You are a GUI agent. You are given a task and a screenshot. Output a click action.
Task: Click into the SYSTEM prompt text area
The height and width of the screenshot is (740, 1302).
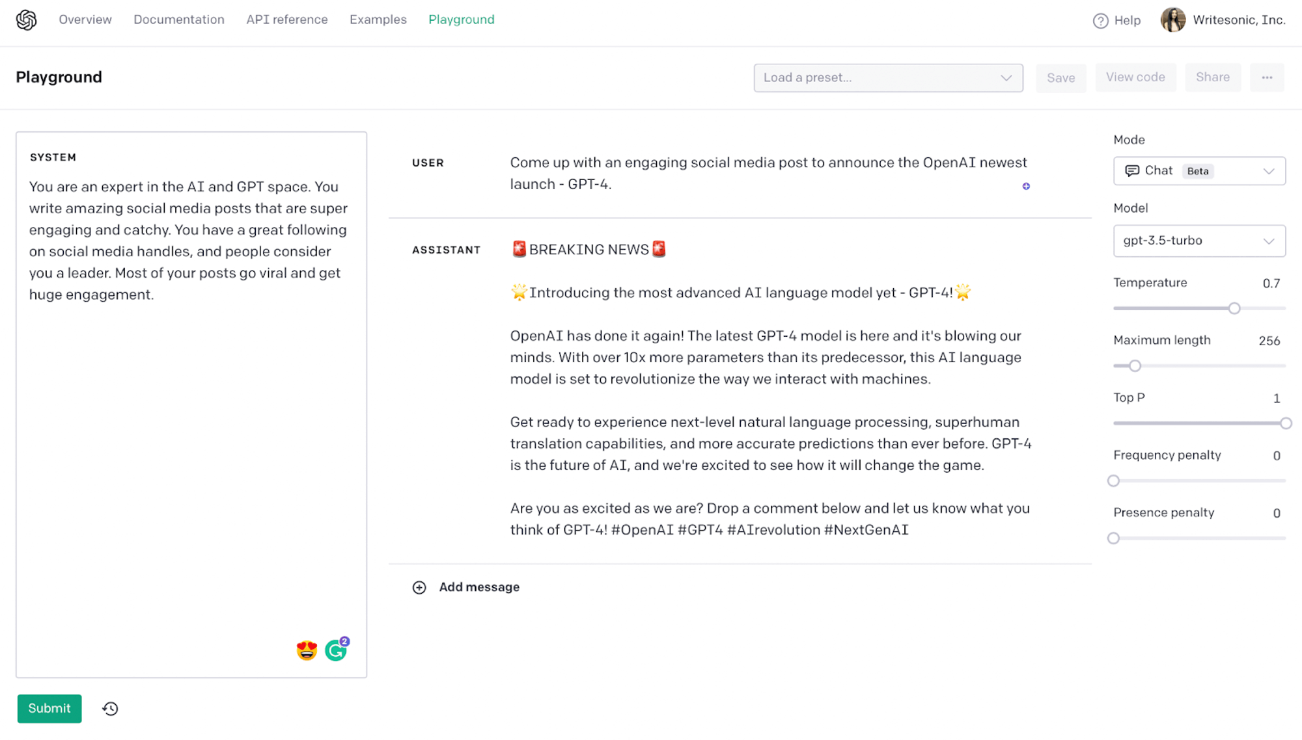pyautogui.click(x=191, y=423)
